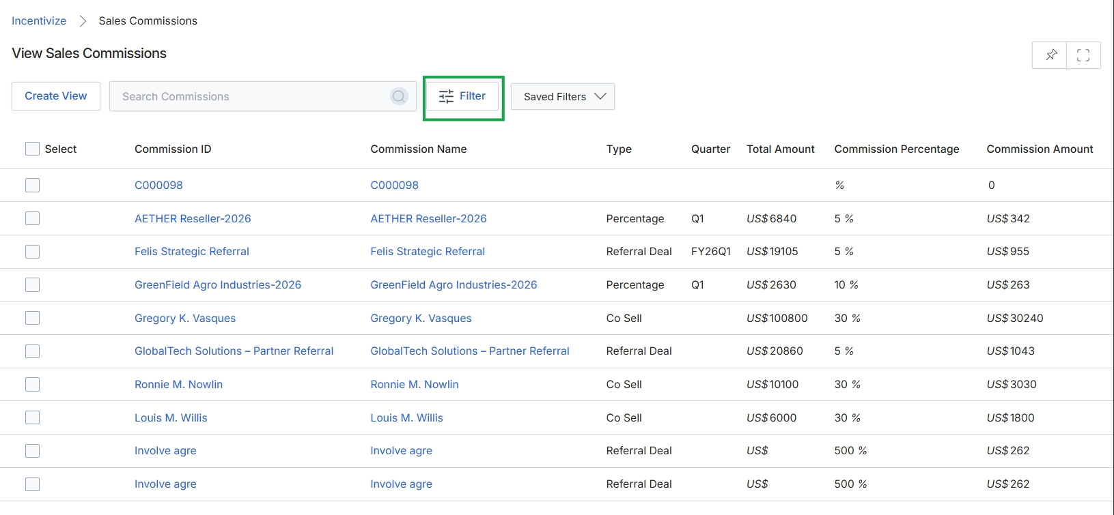
Task: Click the Type column header
Action: click(x=619, y=149)
